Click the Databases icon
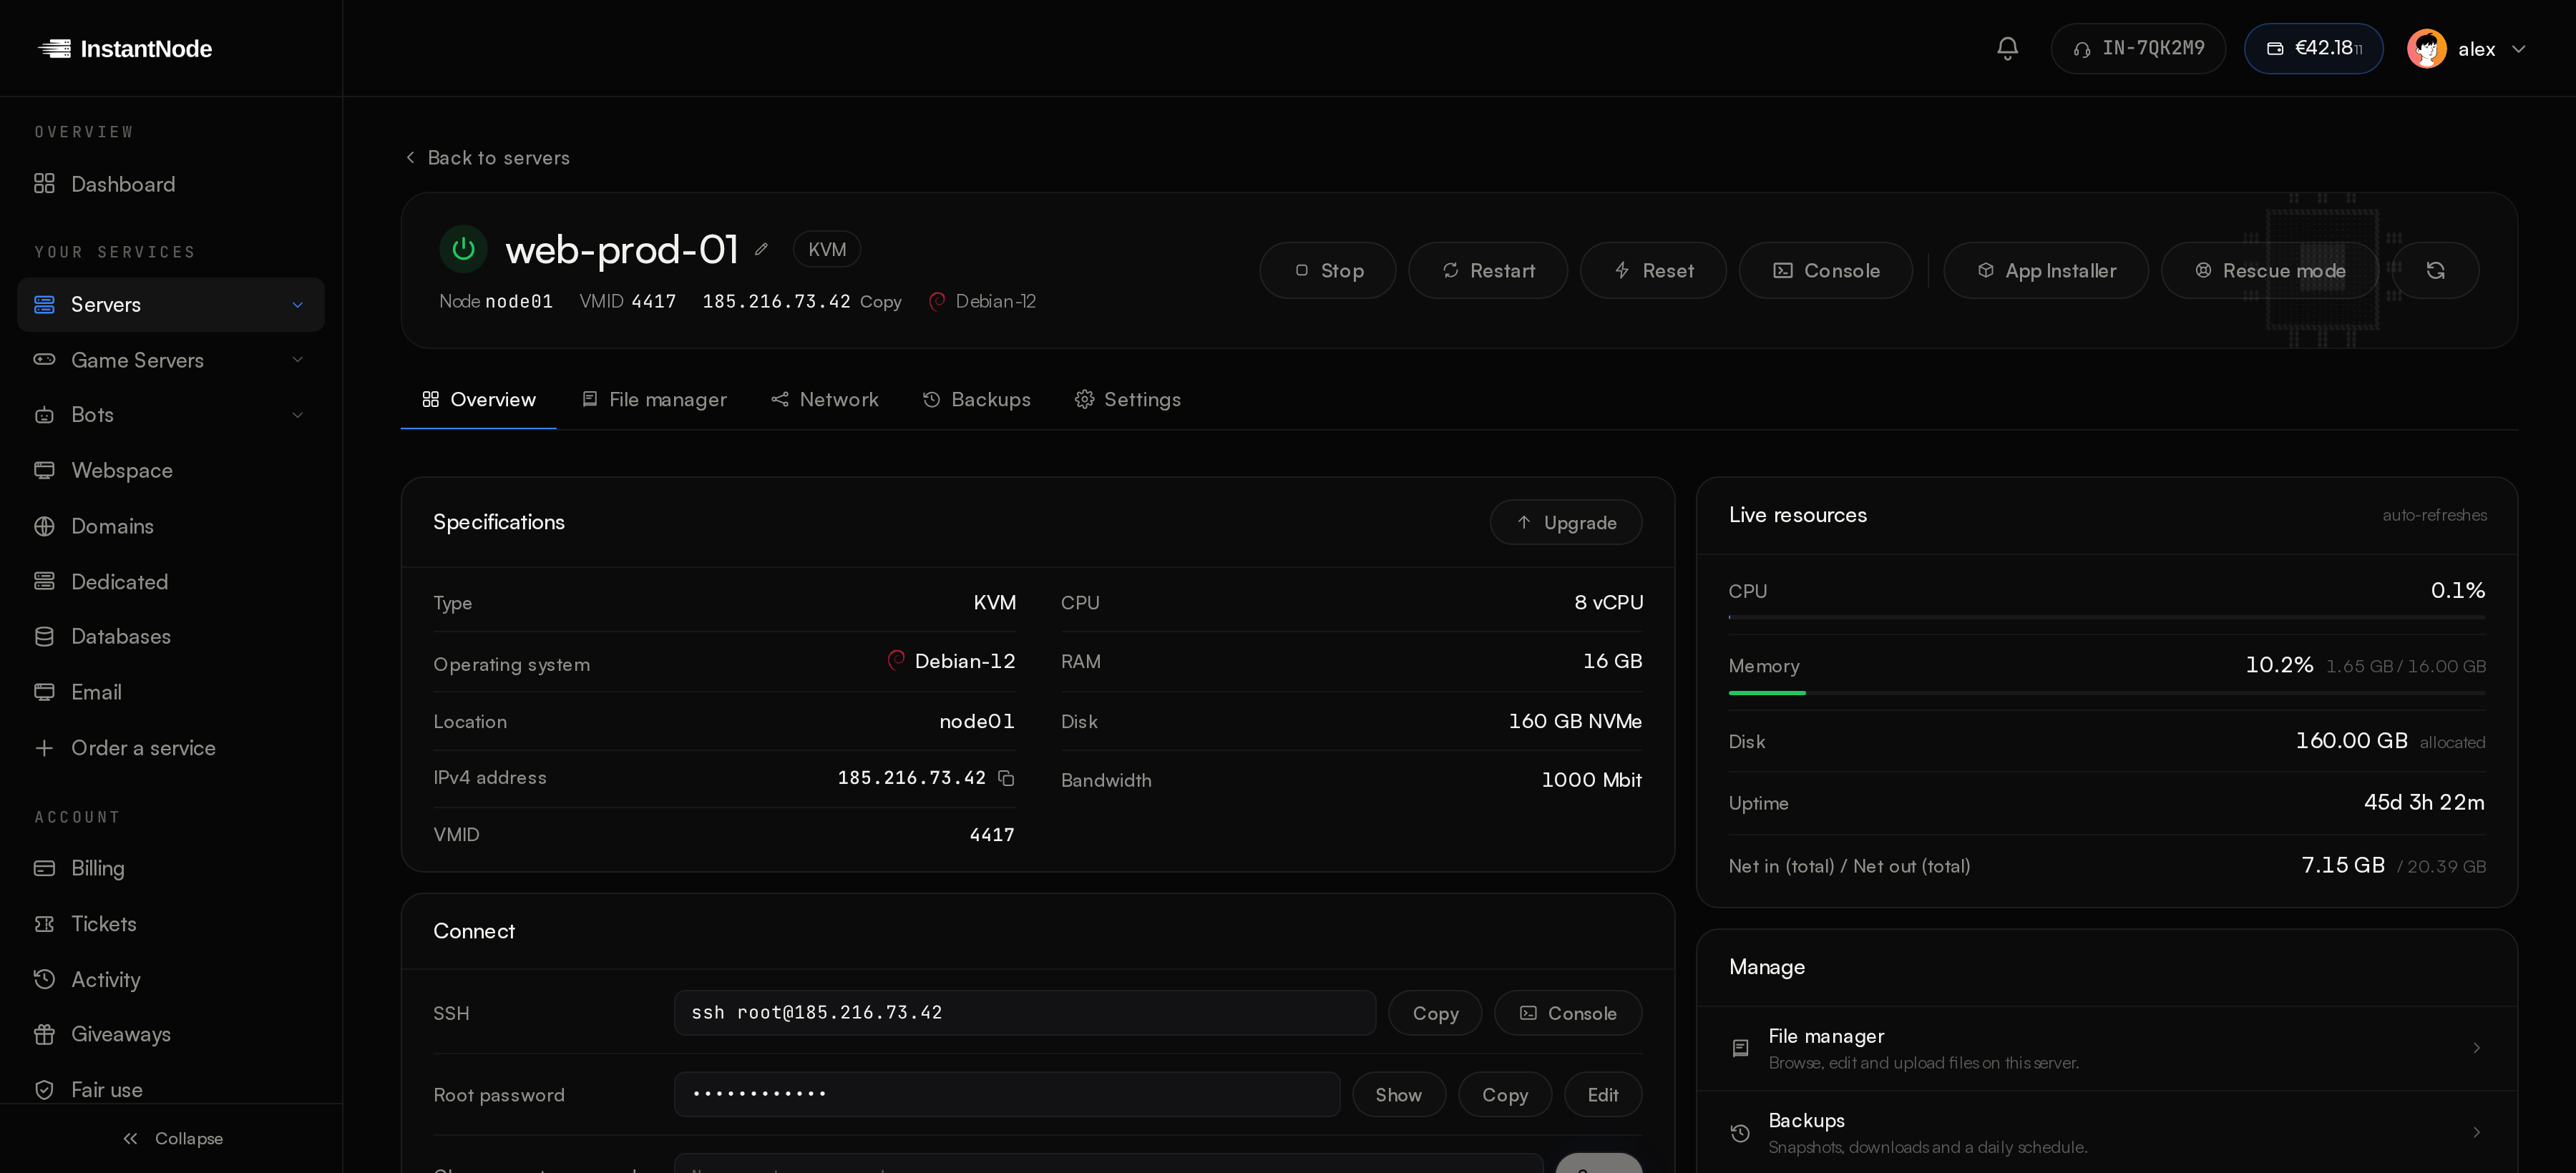Viewport: 2576px width, 1173px height. coord(44,637)
